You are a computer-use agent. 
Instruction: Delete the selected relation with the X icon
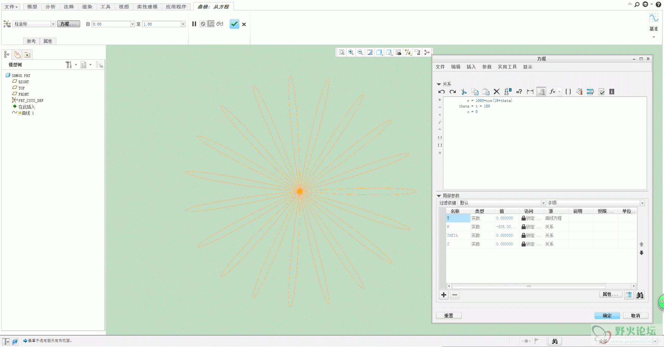pos(497,92)
